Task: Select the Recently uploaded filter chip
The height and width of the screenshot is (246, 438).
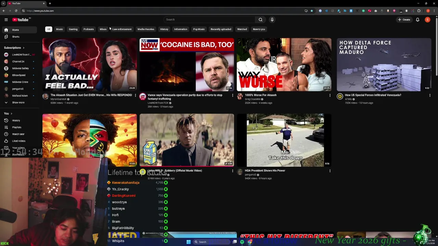Action: point(221,29)
